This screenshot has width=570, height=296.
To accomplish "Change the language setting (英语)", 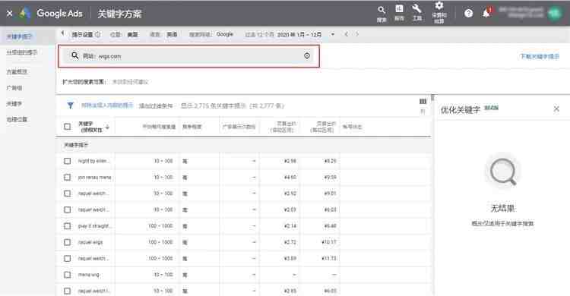I will (x=172, y=34).
